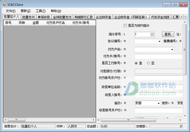
Task: Click the 币种 status field 人民币
Action: point(76,126)
